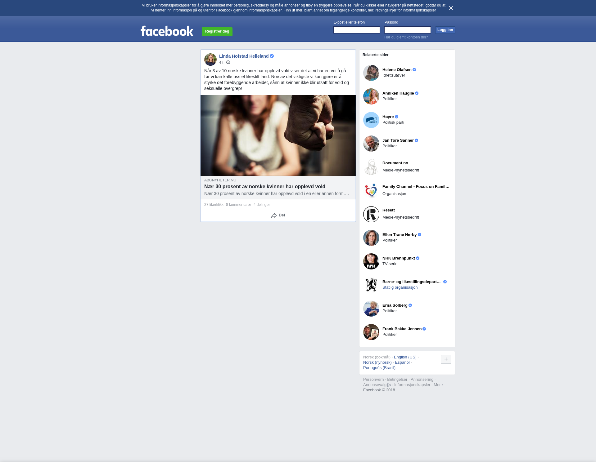Click the Registrer deg button
Viewport: 596px width, 462px height.
coord(217,31)
